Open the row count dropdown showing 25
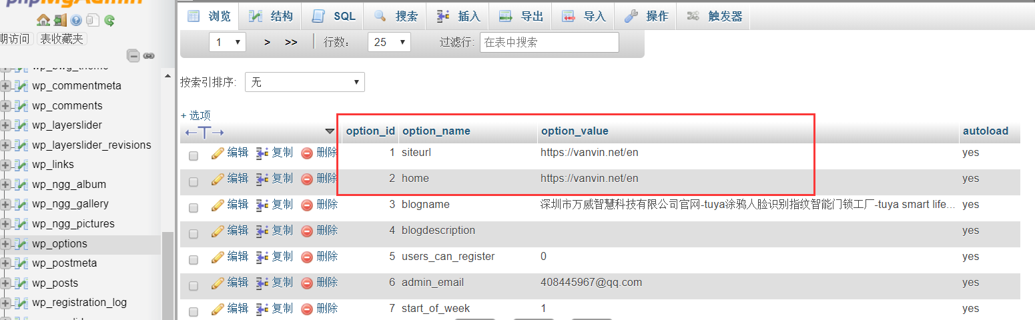Image resolution: width=1035 pixels, height=320 pixels. [x=388, y=42]
